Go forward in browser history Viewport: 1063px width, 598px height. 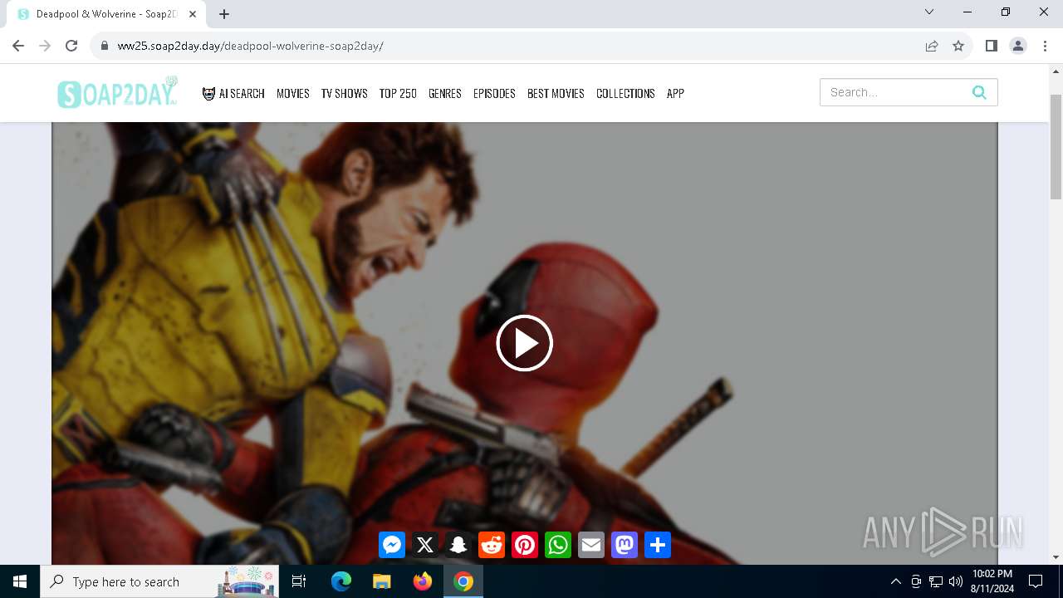coord(45,46)
